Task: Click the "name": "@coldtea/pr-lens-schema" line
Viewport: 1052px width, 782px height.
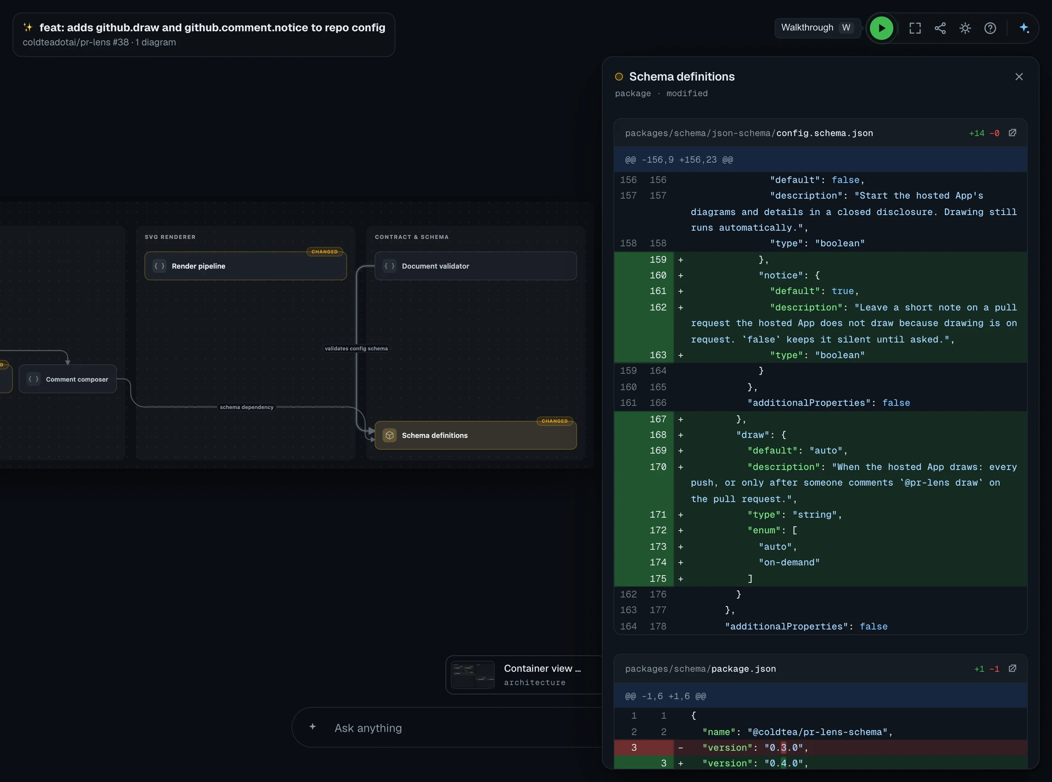Action: click(821, 732)
